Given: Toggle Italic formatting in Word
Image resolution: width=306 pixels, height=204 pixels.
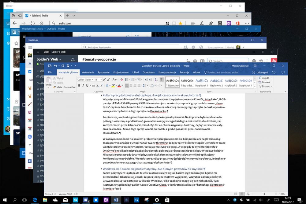Looking at the screenshot, I should (83, 86).
